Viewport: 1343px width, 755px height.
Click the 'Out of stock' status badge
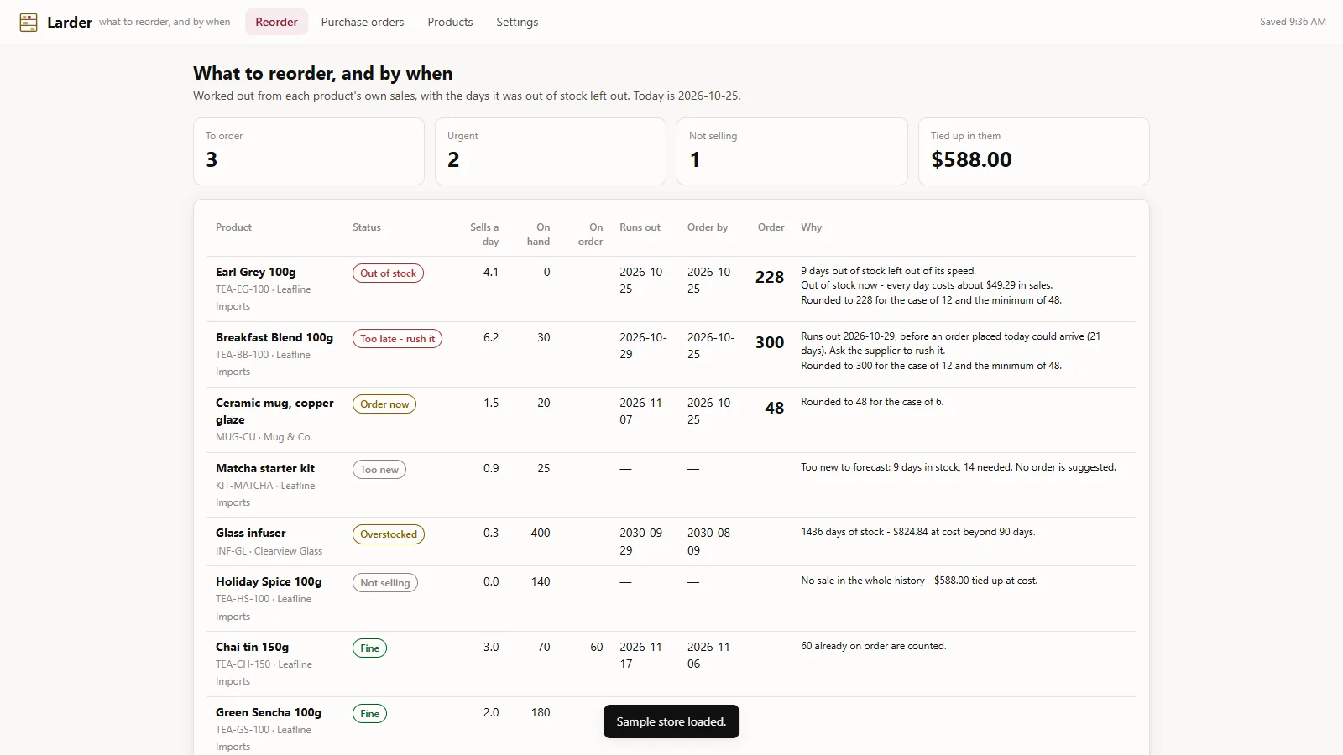(x=388, y=273)
